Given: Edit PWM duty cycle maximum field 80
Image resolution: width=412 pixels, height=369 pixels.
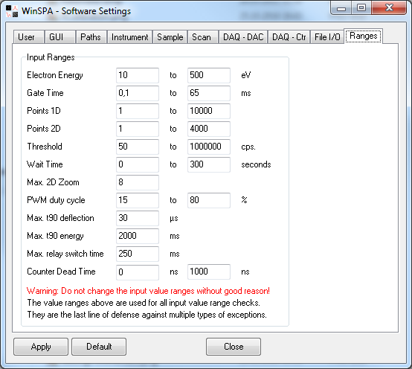Looking at the screenshot, I should 209,200.
